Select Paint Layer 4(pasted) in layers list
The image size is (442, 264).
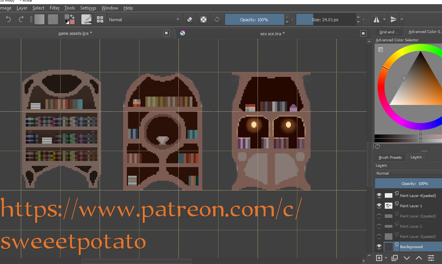[x=418, y=195]
